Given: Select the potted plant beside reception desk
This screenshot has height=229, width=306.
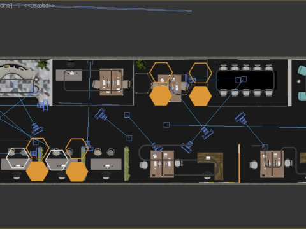Looking at the screenshot, I should coord(43,65).
